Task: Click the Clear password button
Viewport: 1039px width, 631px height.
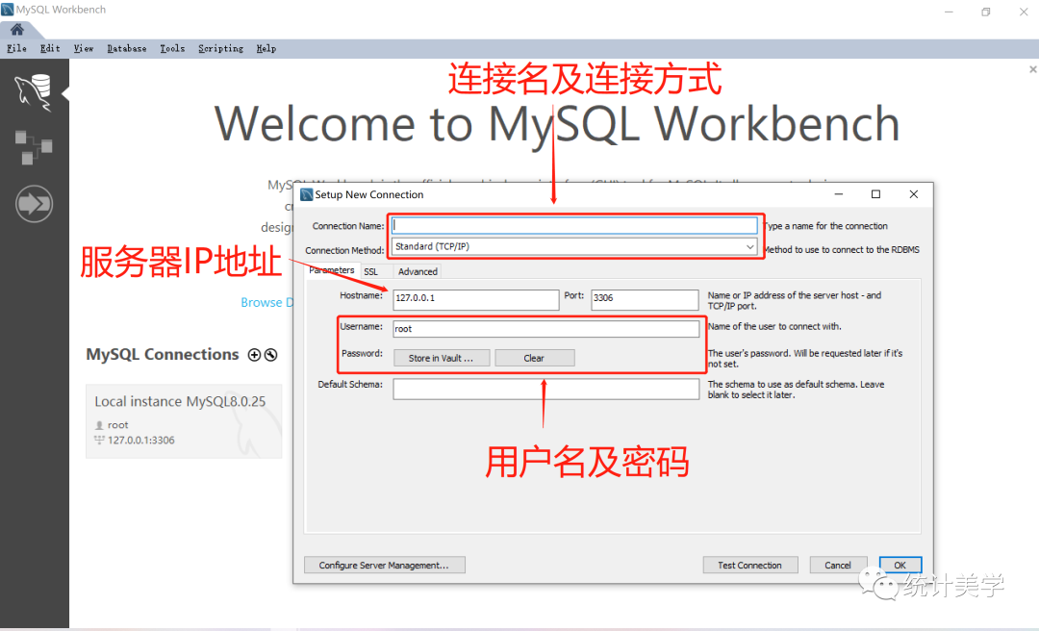Action: point(534,358)
